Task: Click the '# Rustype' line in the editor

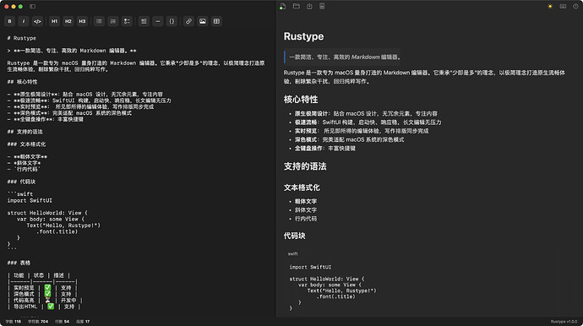Action: coord(22,38)
